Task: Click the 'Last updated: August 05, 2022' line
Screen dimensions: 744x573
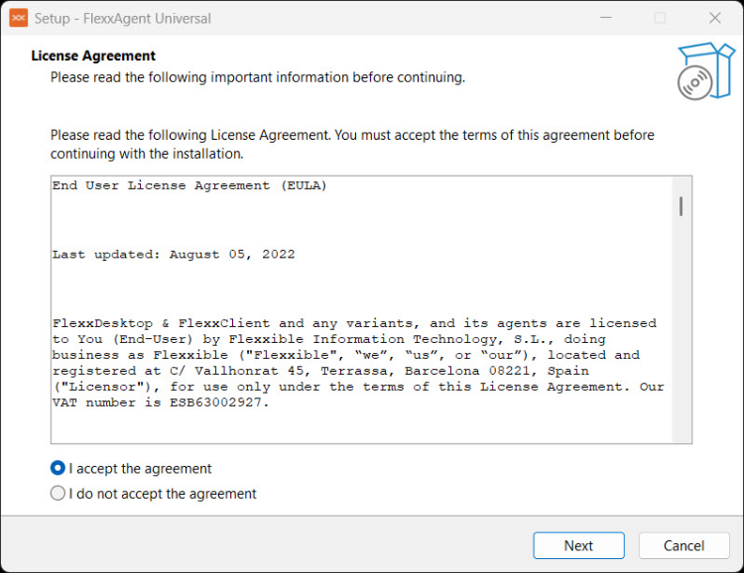Action: 173,255
